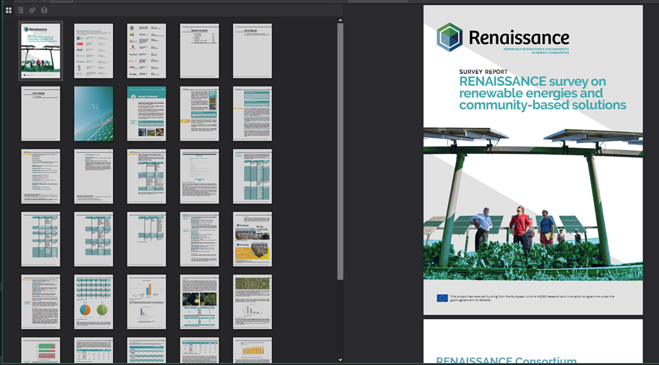Open thumbnail with green and red table
Image resolution: width=659 pixels, height=365 pixels.
pyautogui.click(x=41, y=351)
